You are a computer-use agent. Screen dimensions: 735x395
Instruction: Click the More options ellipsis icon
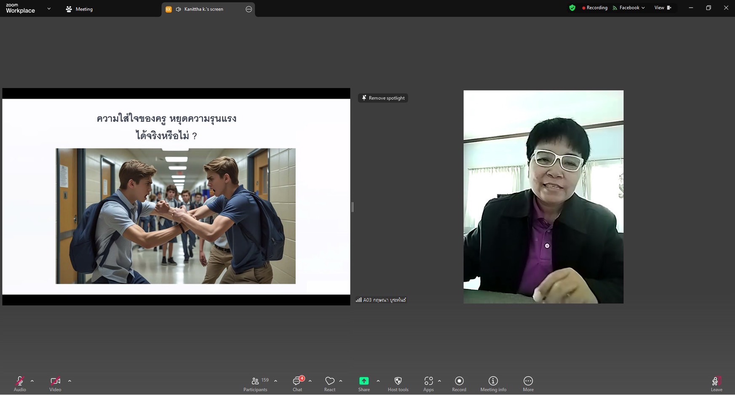click(528, 382)
